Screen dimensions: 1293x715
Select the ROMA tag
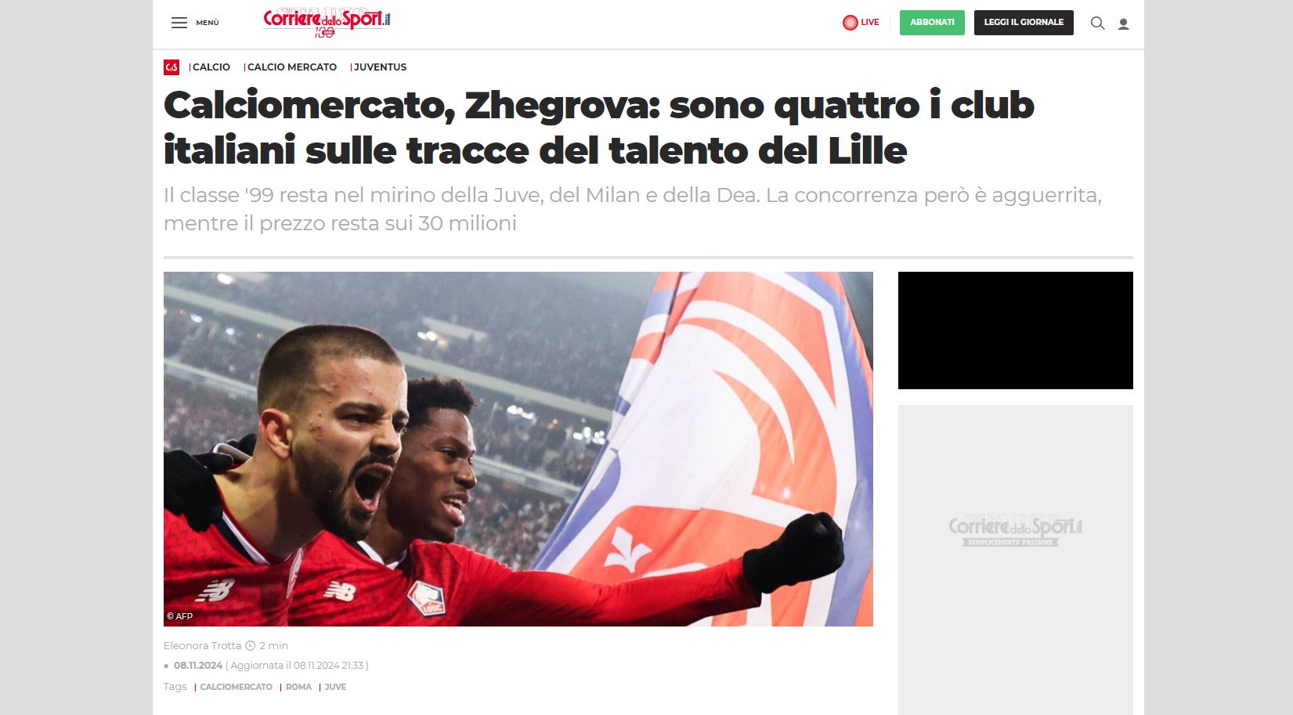(x=298, y=687)
